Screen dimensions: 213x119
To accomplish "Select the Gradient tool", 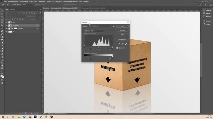I will 2,45.
